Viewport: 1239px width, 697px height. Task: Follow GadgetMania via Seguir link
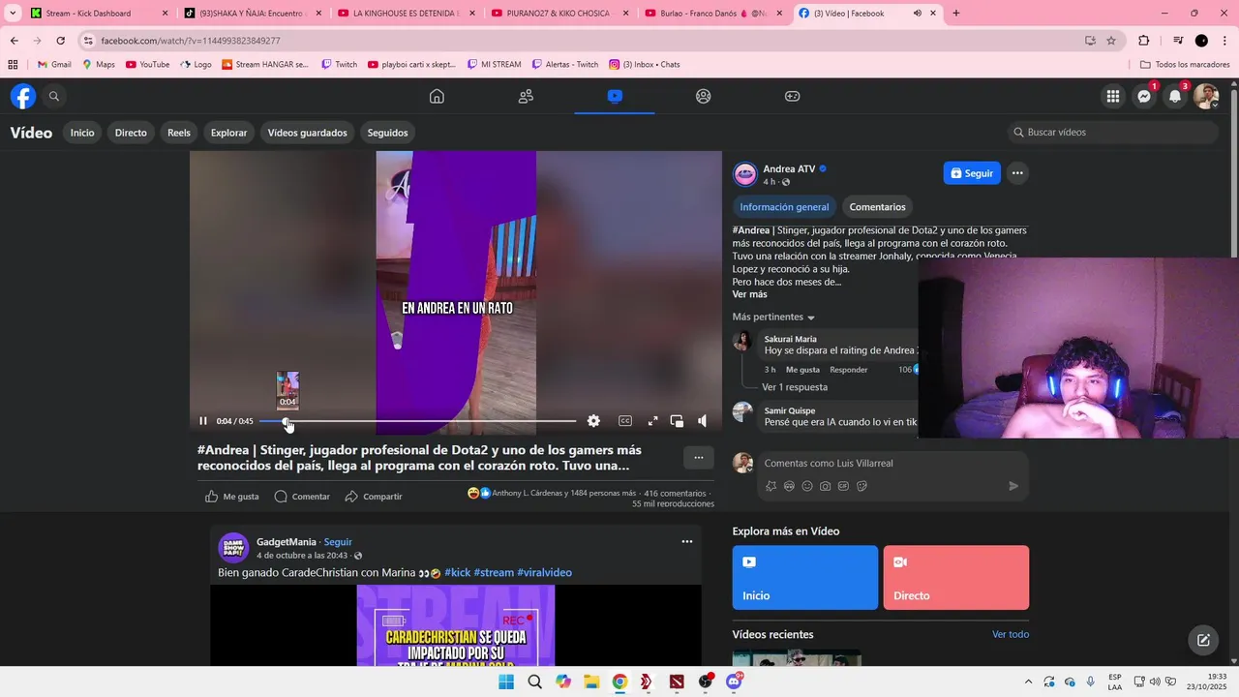pyautogui.click(x=338, y=542)
